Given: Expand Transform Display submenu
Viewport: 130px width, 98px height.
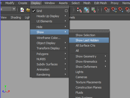Looking at the screenshot, I should coord(49,48).
